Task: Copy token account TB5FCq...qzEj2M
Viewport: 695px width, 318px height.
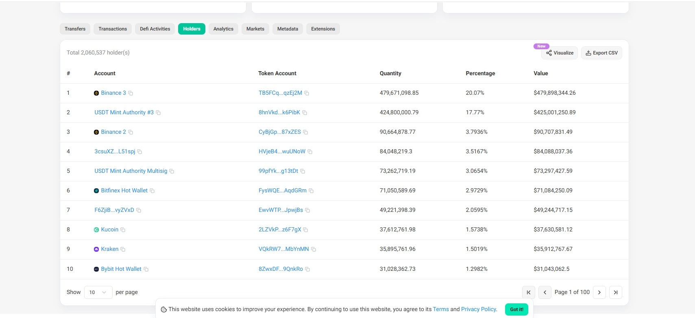Action: [307, 93]
